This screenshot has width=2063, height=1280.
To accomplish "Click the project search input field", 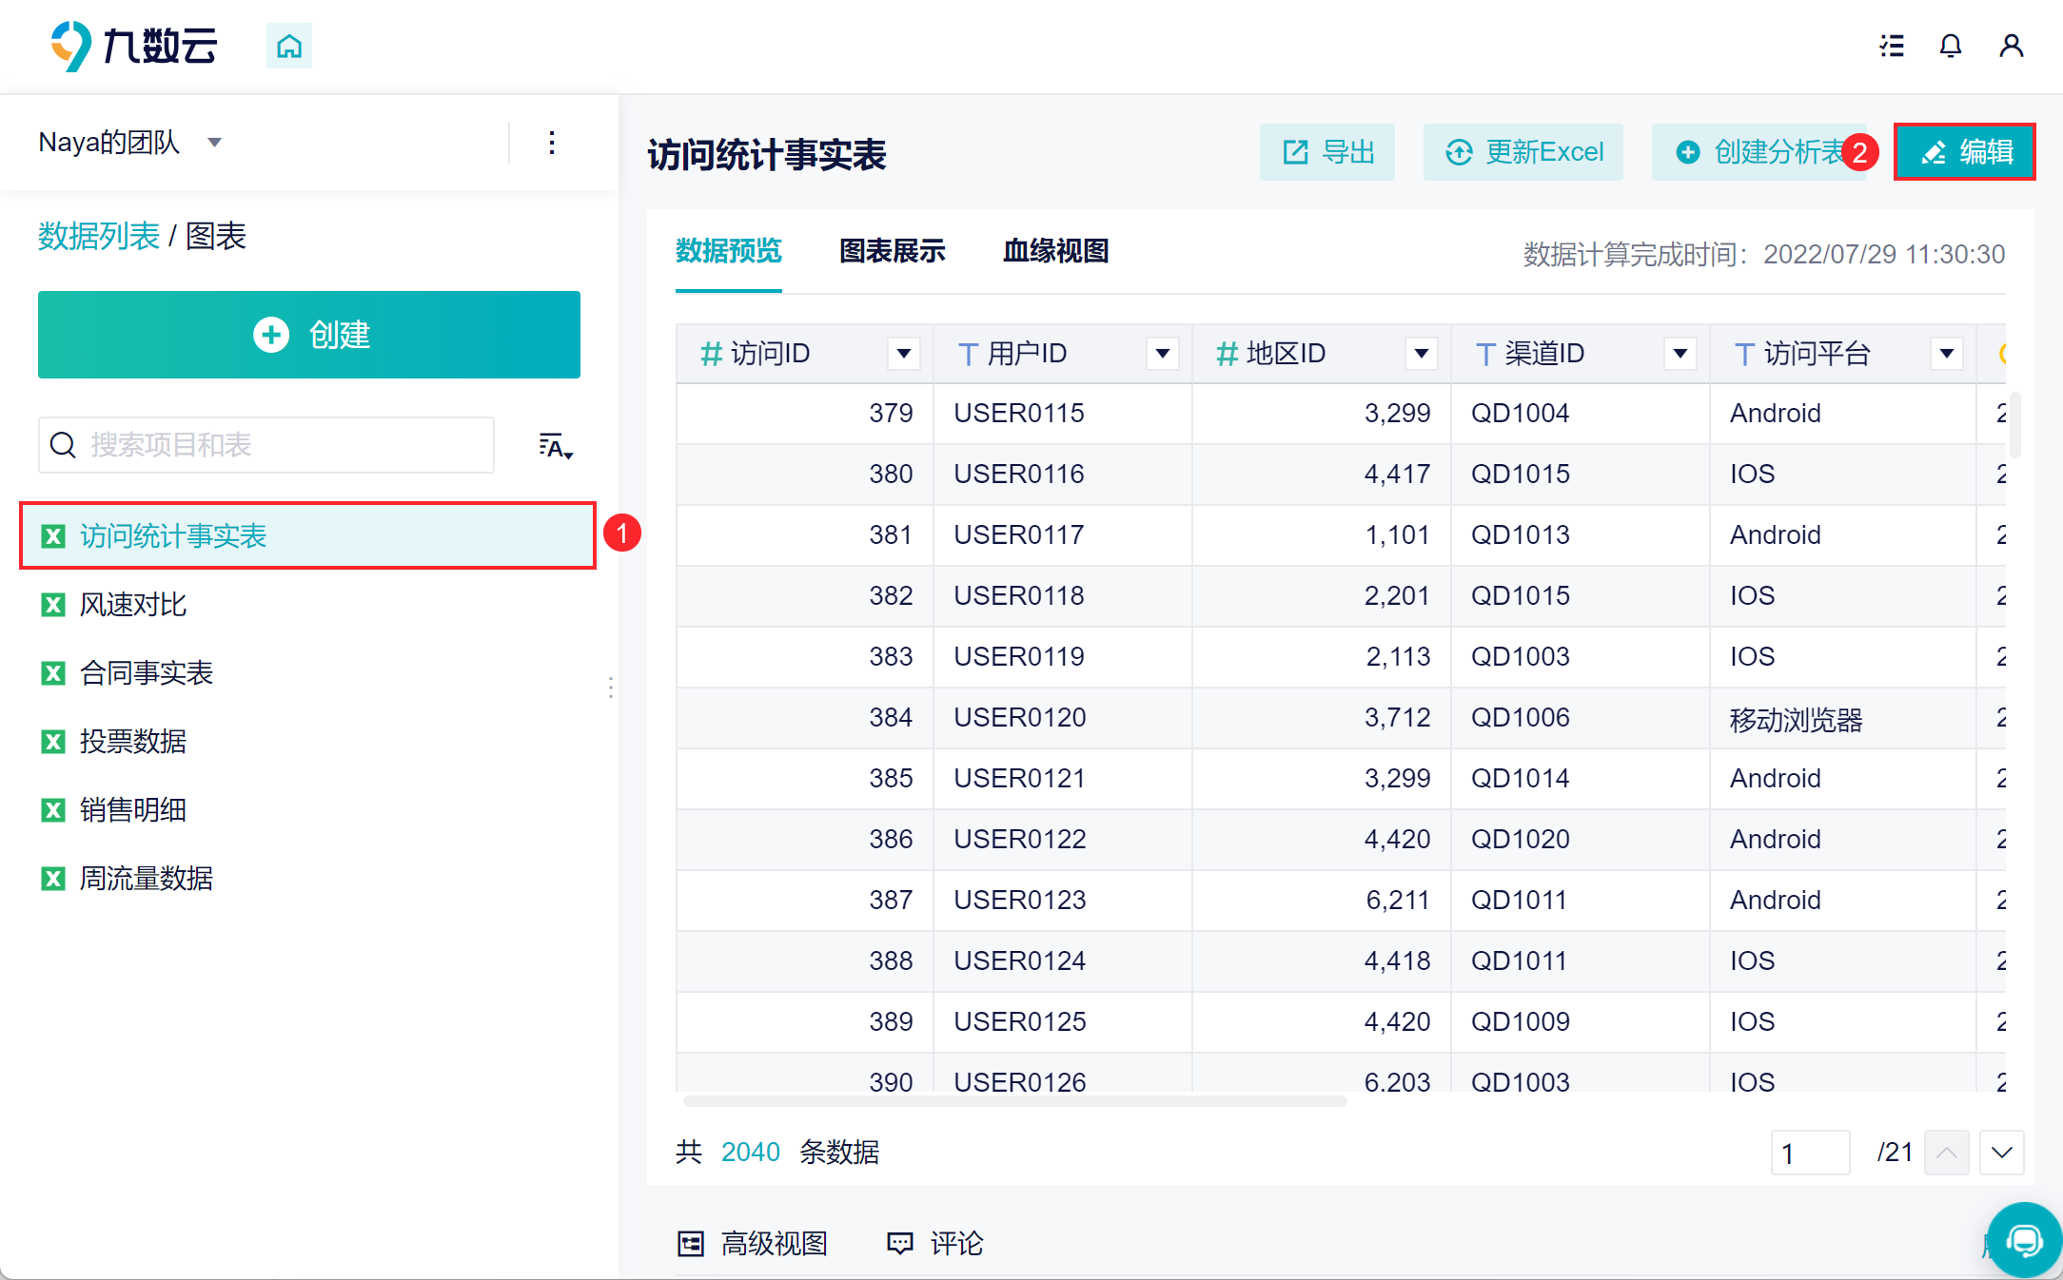I will 276,445.
